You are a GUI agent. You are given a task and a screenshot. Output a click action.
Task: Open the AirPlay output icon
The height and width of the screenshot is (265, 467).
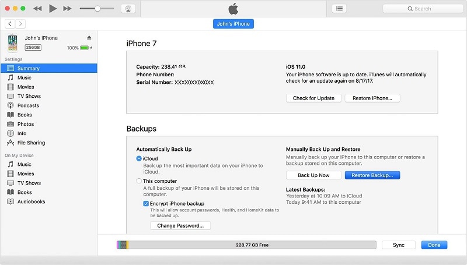pos(128,9)
